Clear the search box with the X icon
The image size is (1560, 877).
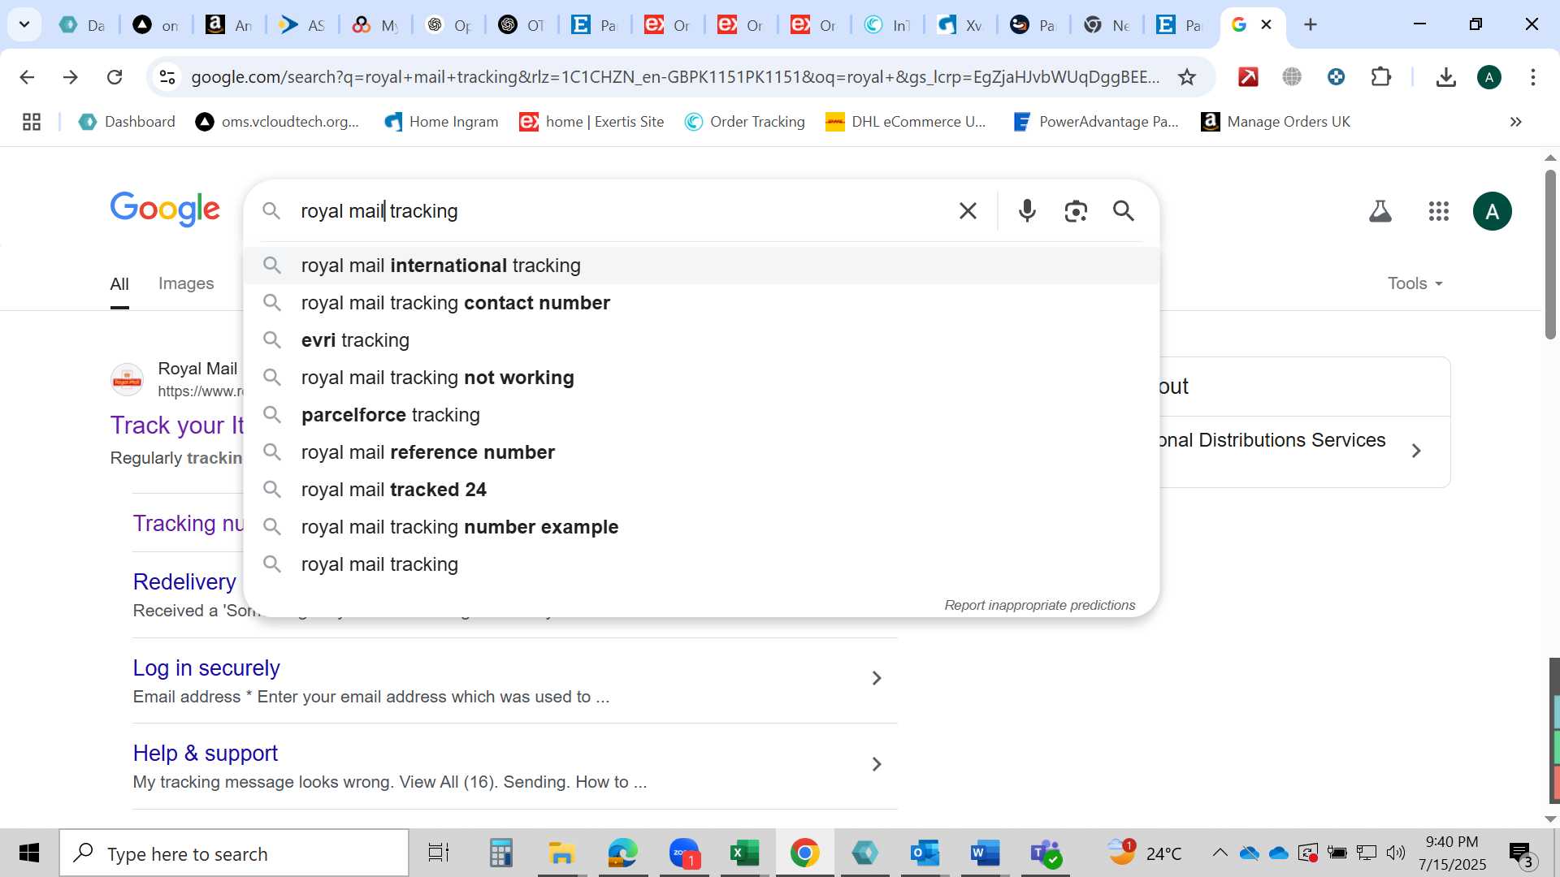(968, 211)
